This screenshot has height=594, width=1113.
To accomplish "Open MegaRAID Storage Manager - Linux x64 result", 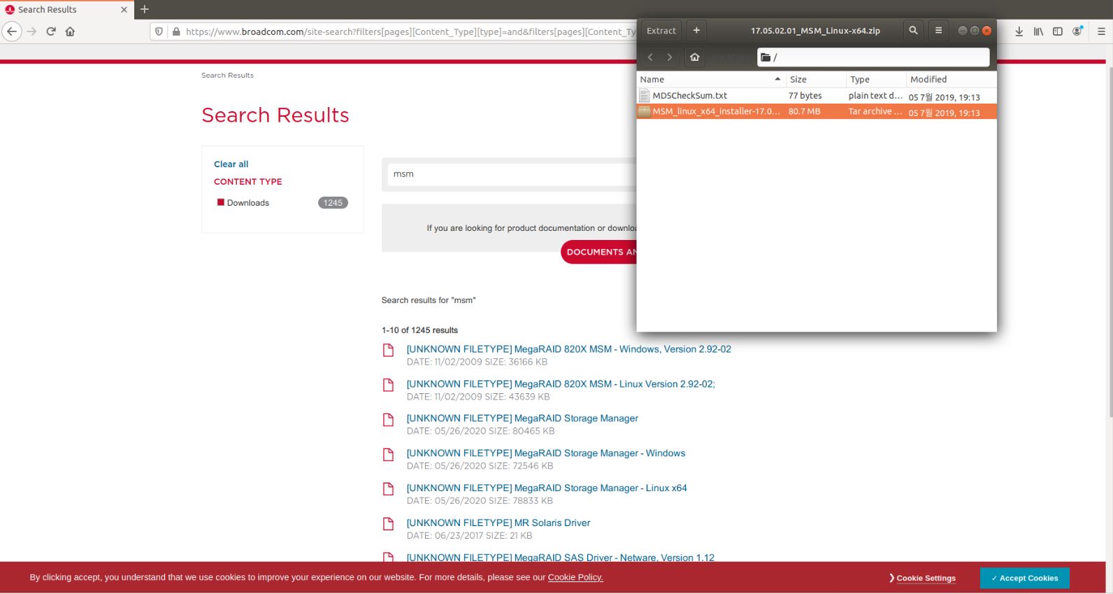I will click(547, 488).
